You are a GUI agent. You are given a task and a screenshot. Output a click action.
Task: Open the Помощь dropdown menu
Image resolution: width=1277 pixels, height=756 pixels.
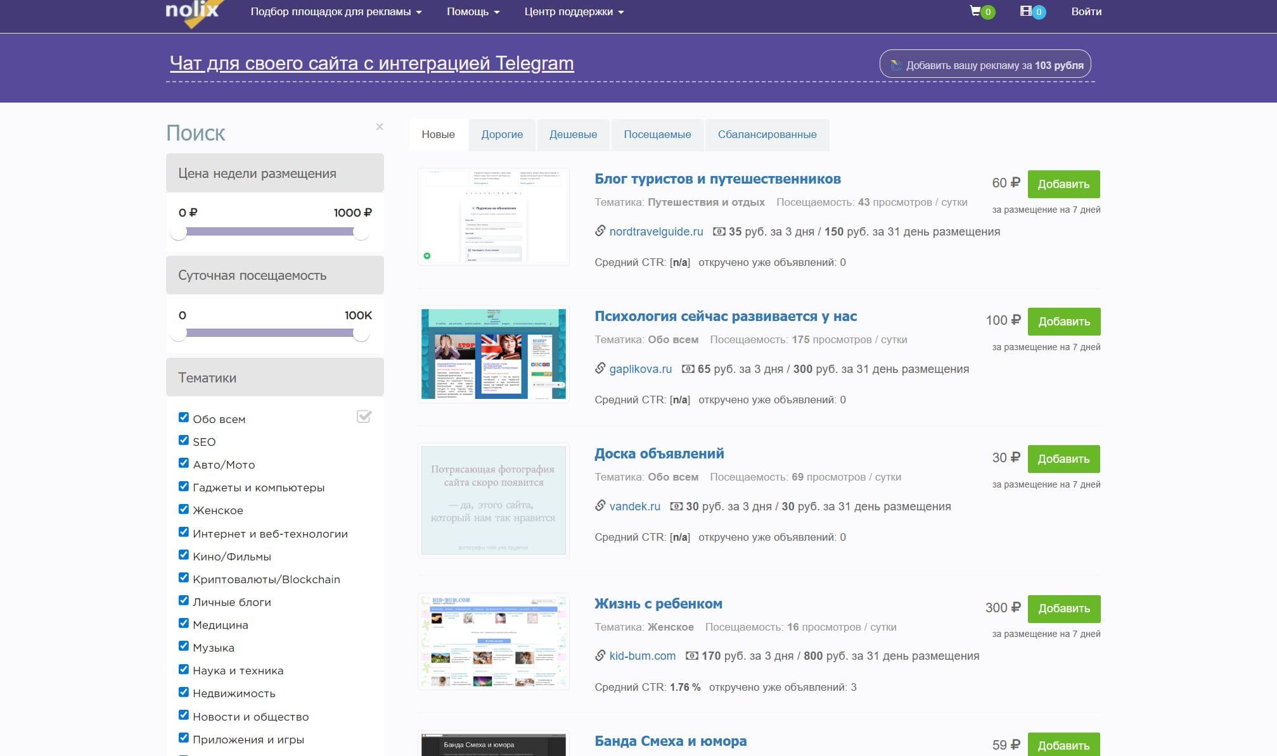pos(473,12)
